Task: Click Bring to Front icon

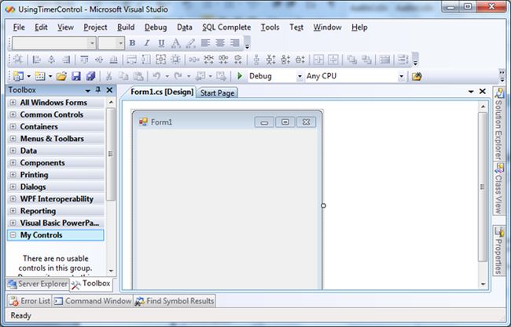Action: pyautogui.click(x=351, y=59)
